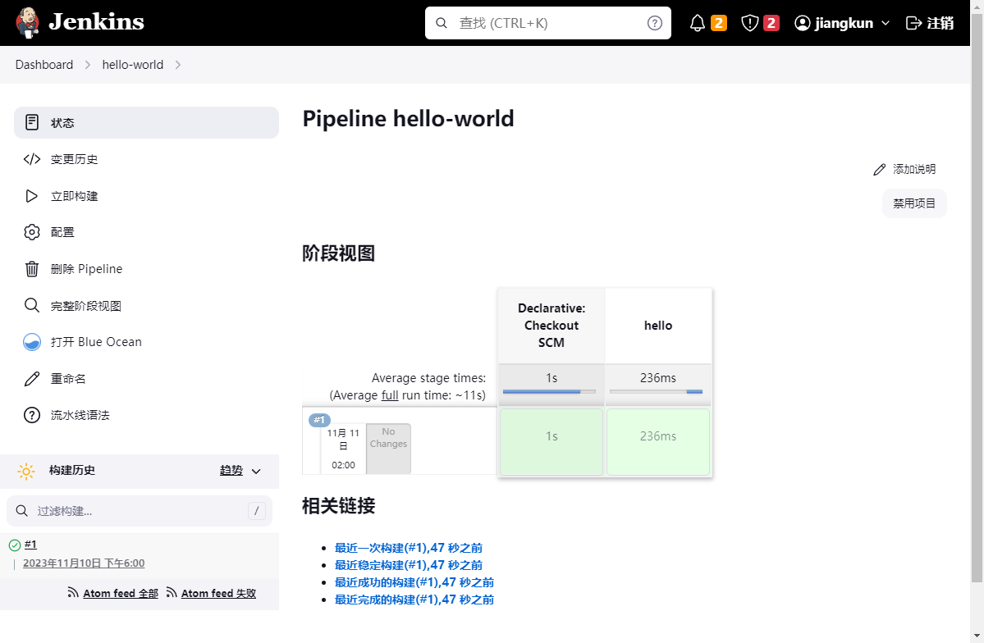Expand the hello-world breadcrumb chevron
The image size is (984, 643).
click(177, 65)
